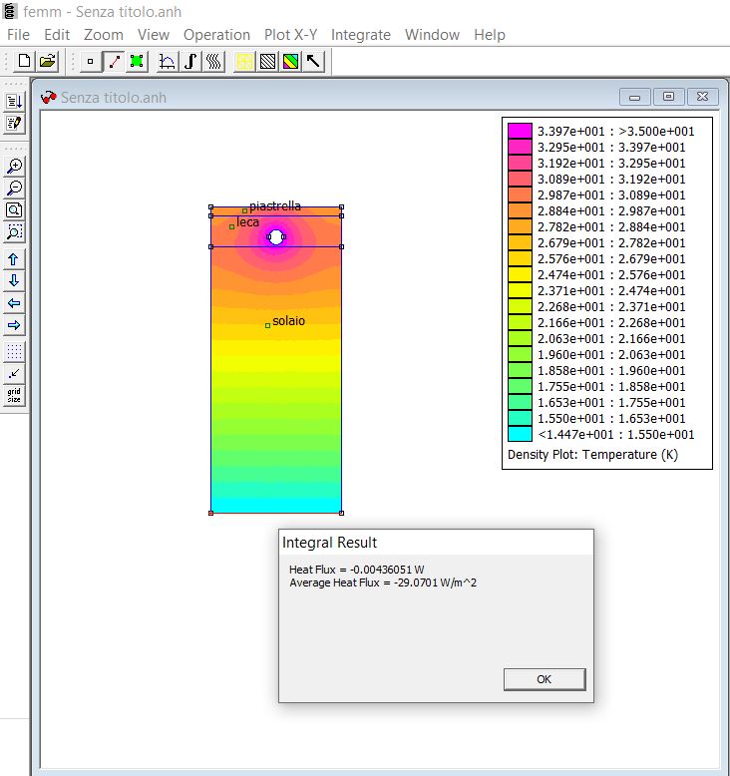Activate contour (line) selection mode

point(114,61)
